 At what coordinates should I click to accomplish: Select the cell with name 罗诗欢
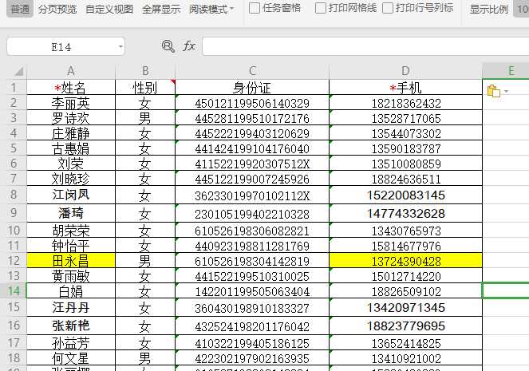tap(71, 118)
